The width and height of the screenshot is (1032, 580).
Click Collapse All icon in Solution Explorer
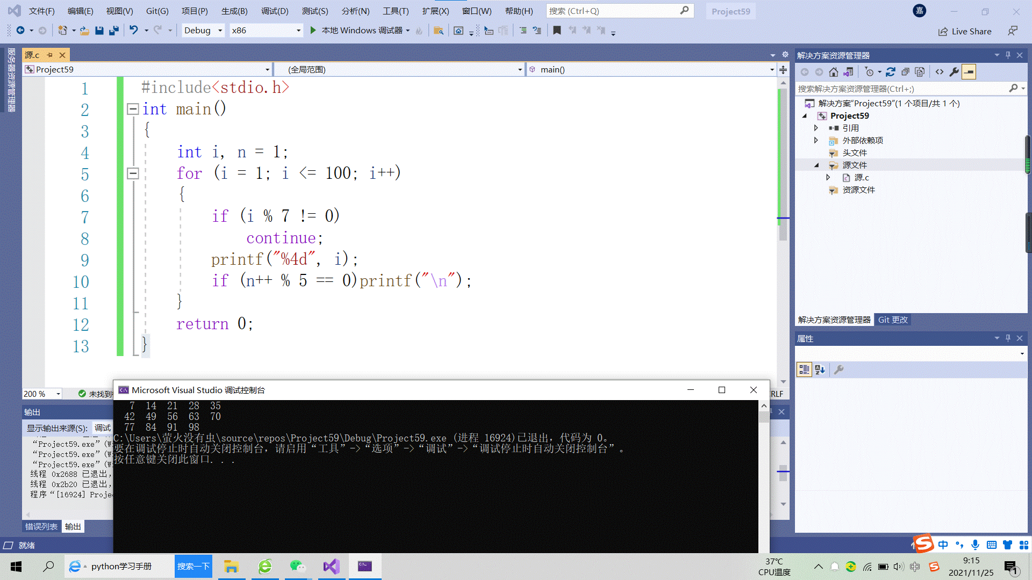tap(905, 72)
